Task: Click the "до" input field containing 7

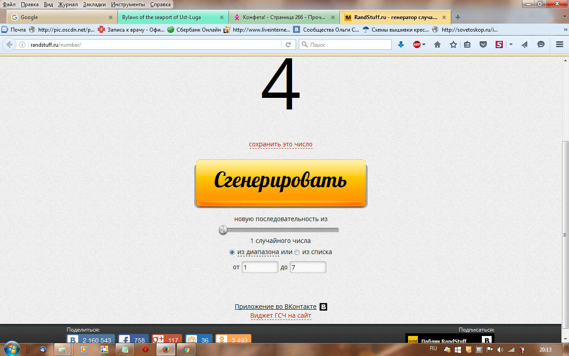Action: (308, 267)
